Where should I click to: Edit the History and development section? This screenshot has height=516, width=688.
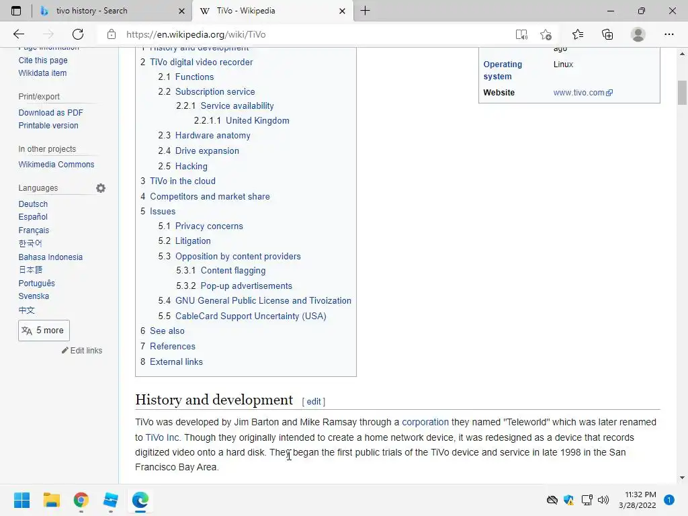[x=313, y=402]
